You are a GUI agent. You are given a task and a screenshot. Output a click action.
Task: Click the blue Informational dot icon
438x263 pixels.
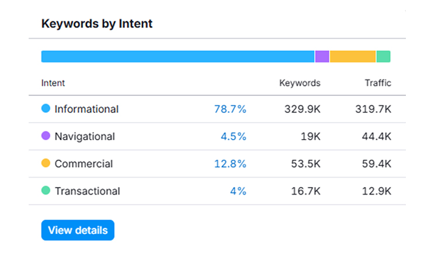[46, 109]
